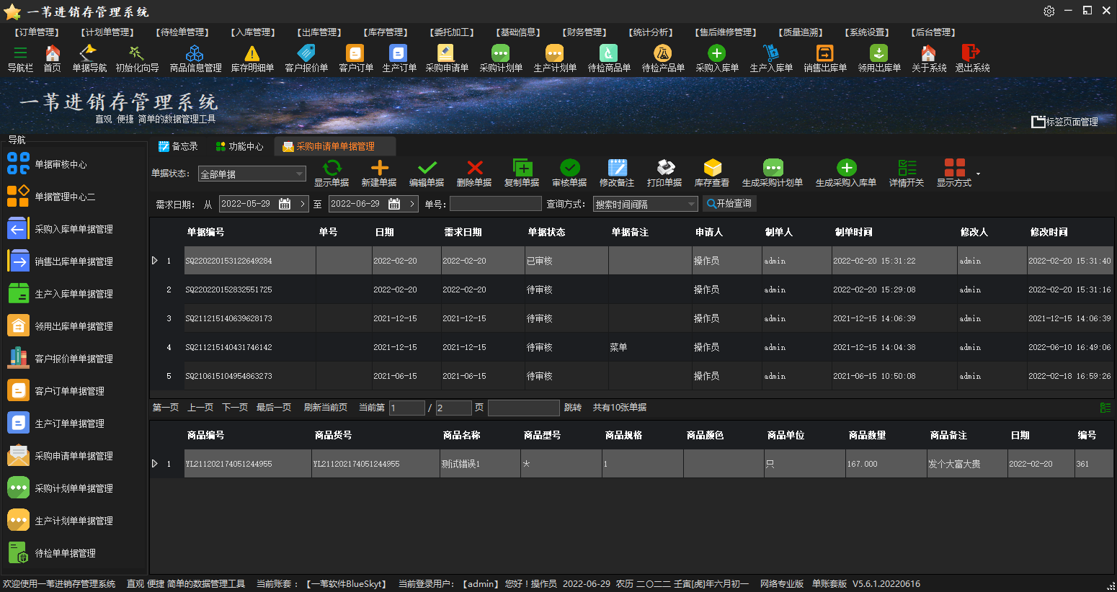Open 采购申请单 purchase request toolbar icon
Image resolution: width=1117 pixels, height=592 pixels.
click(x=447, y=58)
